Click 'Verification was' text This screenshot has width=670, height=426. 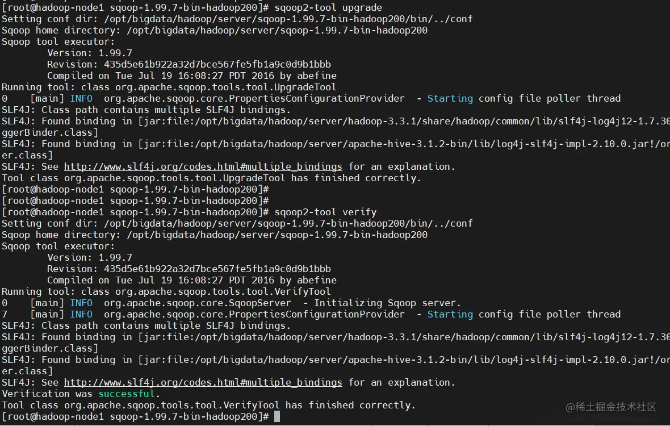click(47, 394)
